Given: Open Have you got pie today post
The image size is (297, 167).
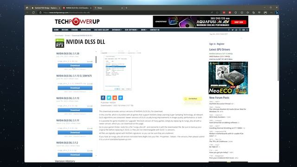Looking at the screenshot, I should (x=219, y=153).
